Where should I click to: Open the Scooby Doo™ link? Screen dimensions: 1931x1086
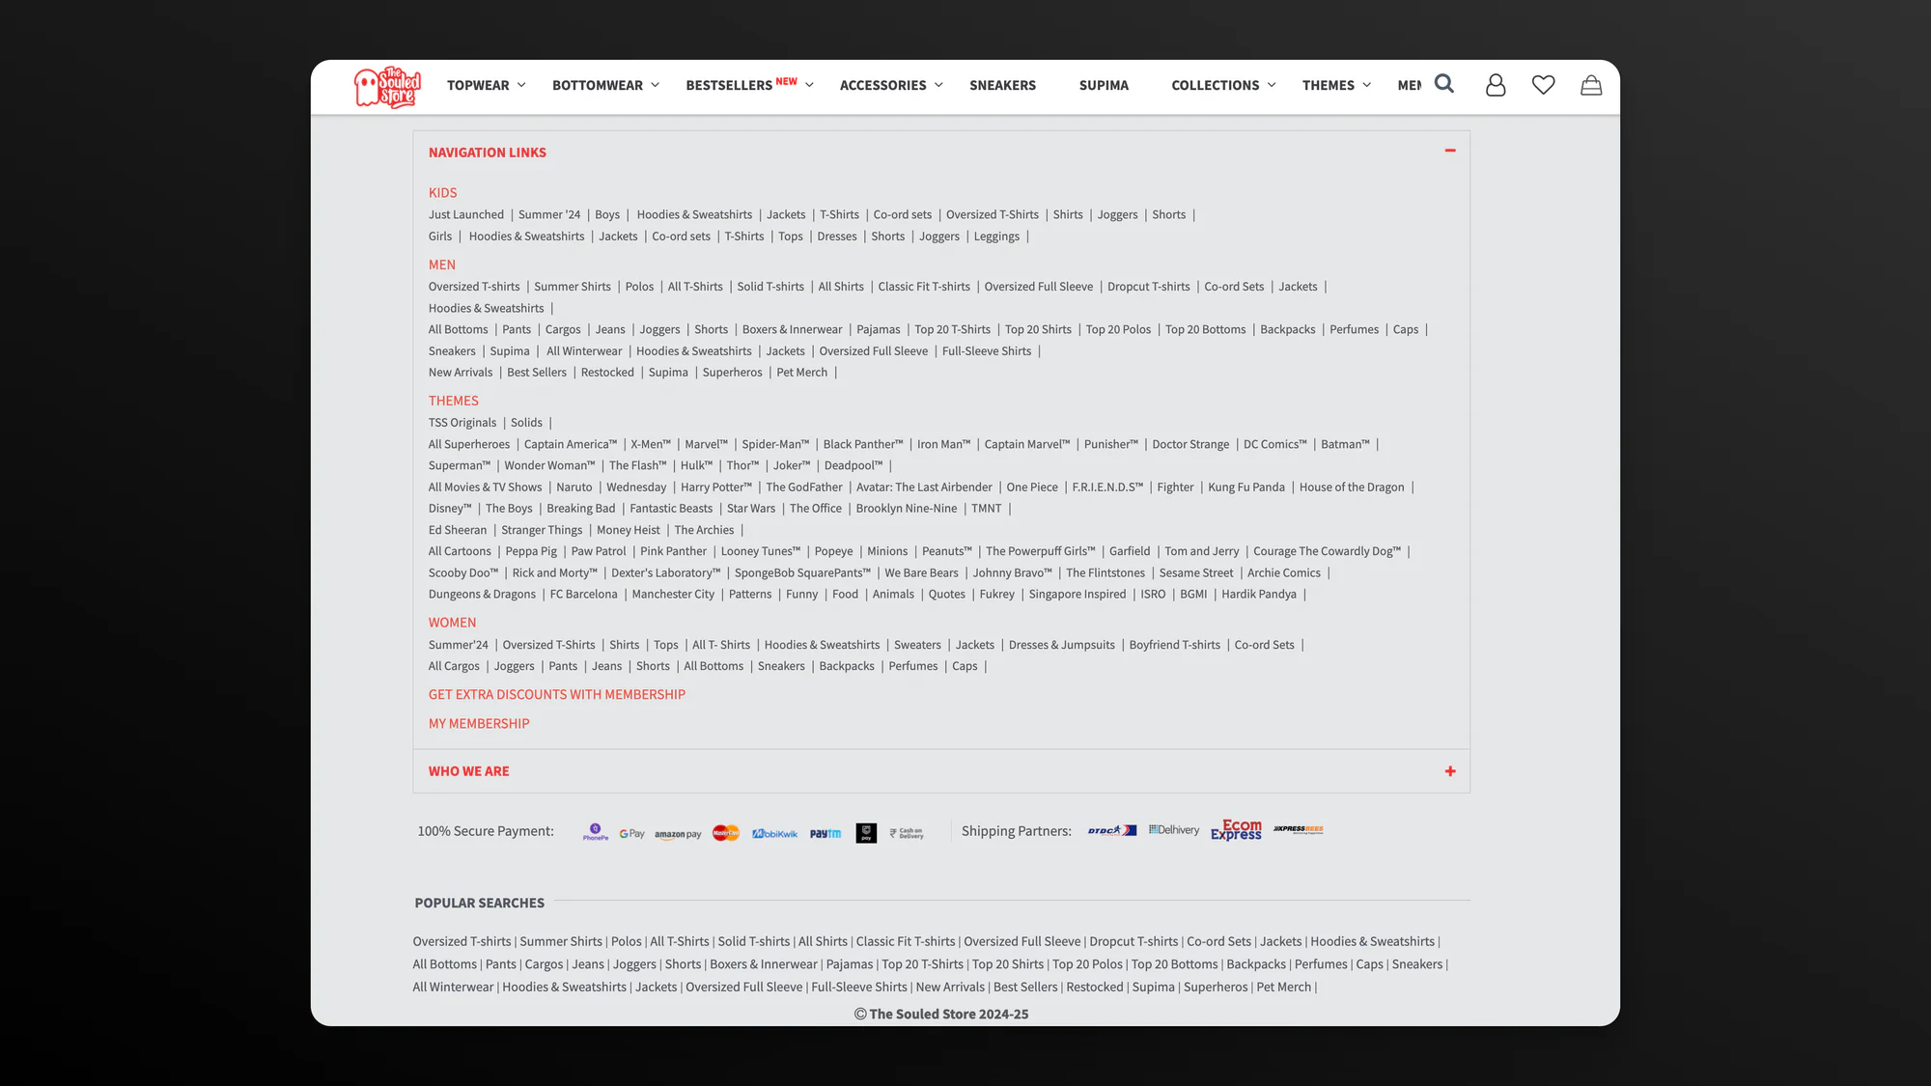pyautogui.click(x=463, y=572)
